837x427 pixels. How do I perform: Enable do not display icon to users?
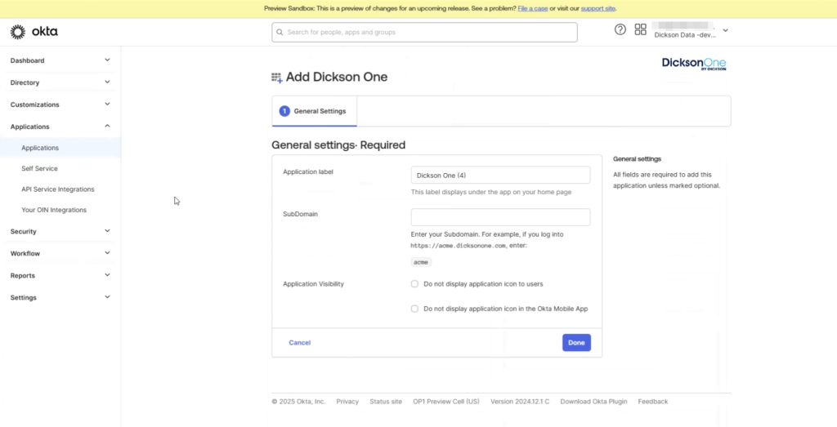[x=415, y=284]
